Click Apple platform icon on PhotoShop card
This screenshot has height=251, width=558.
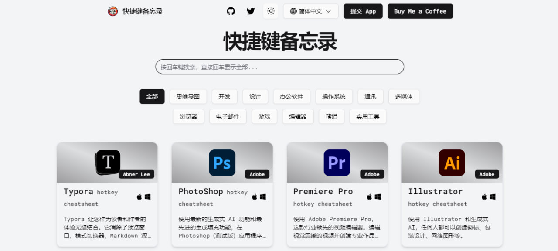(255, 197)
